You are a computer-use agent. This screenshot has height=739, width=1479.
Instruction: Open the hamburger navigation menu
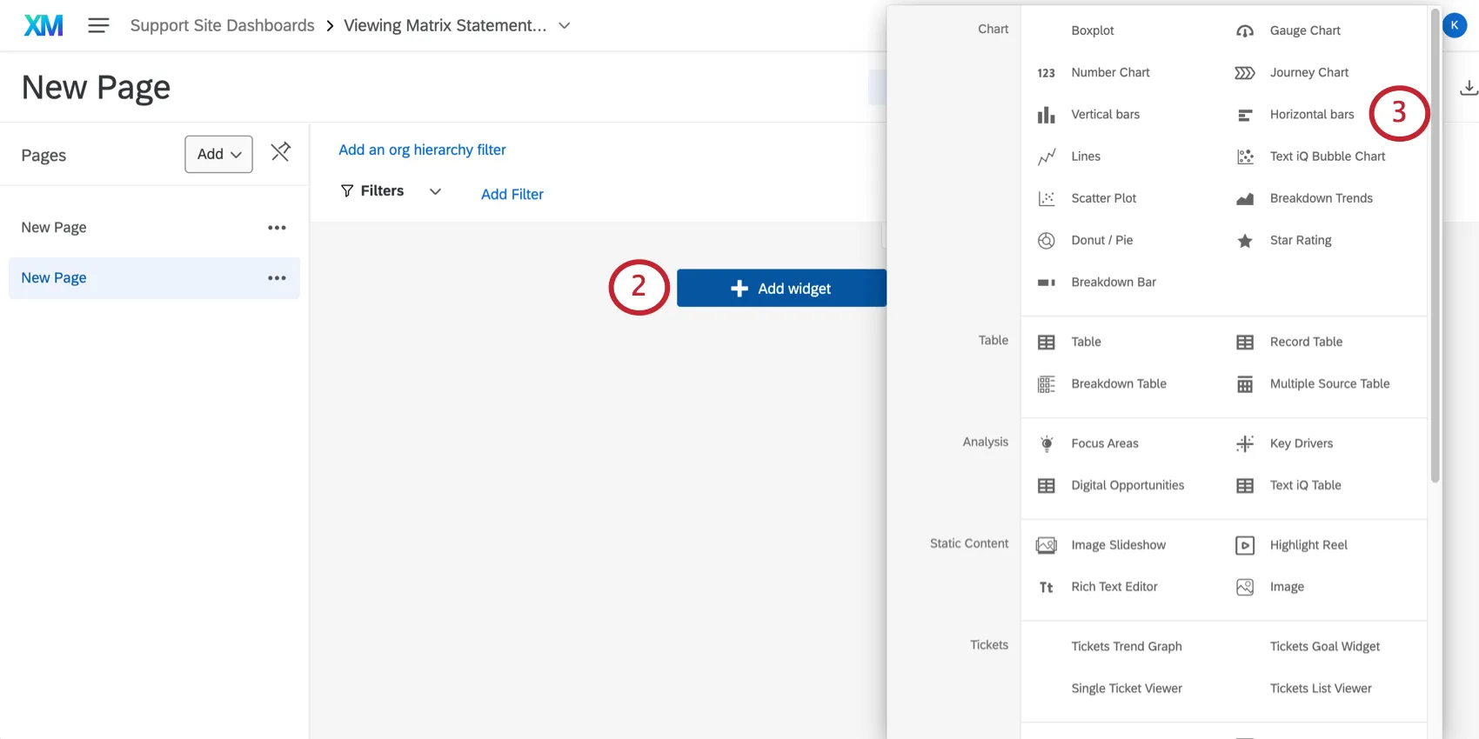coord(98,25)
